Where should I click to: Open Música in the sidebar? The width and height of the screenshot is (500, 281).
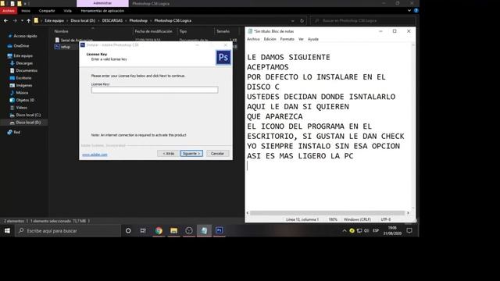point(22,93)
